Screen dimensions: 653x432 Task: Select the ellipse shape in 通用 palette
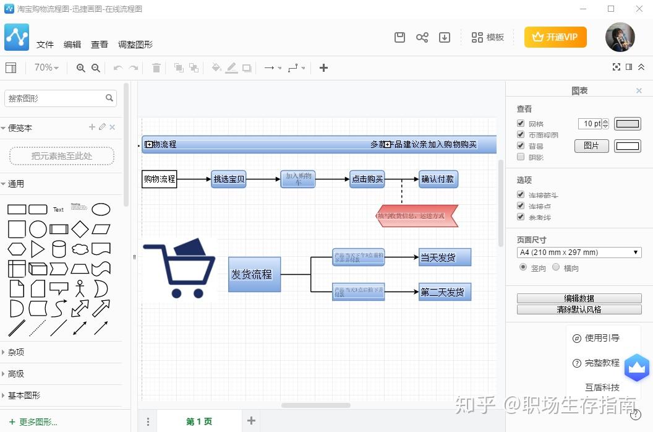pos(101,209)
